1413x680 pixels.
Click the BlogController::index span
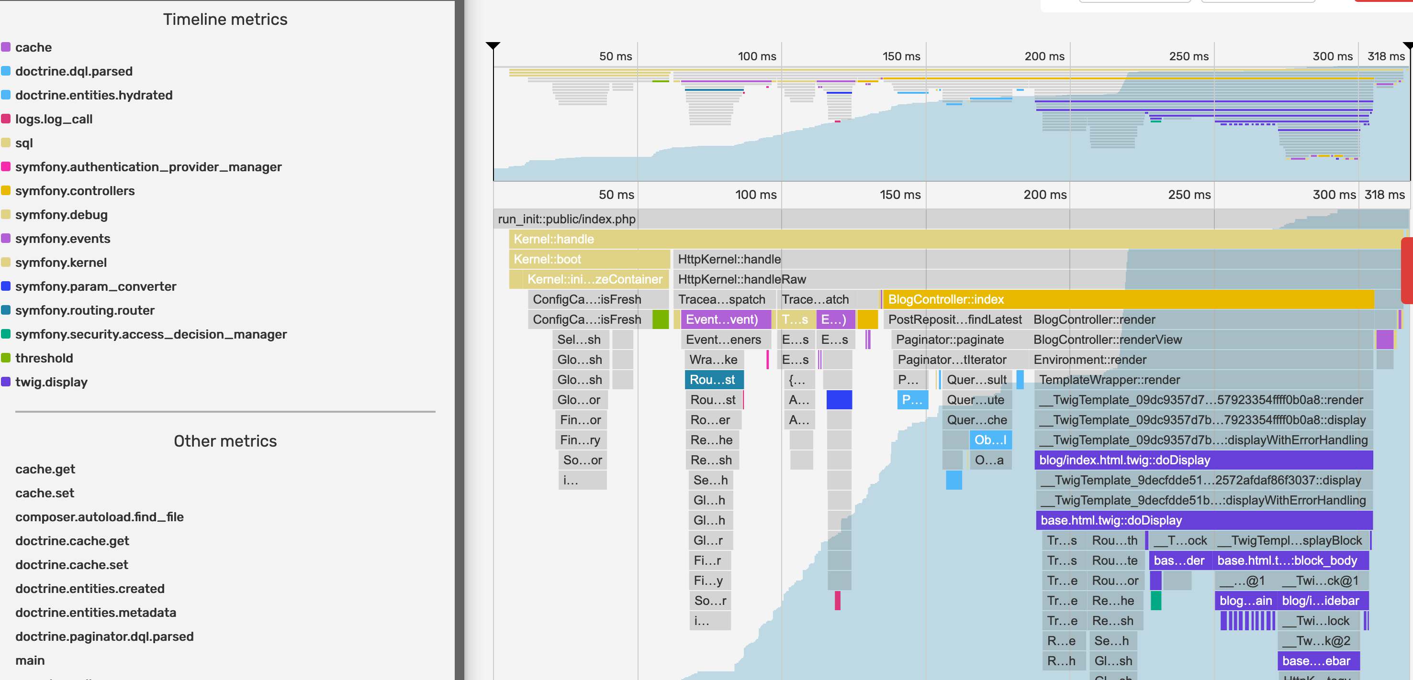pyautogui.click(x=1127, y=299)
